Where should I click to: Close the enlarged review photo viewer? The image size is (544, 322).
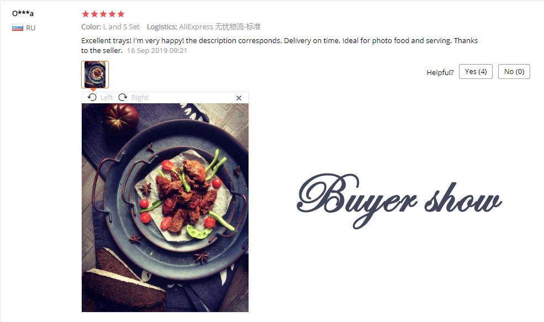[239, 98]
